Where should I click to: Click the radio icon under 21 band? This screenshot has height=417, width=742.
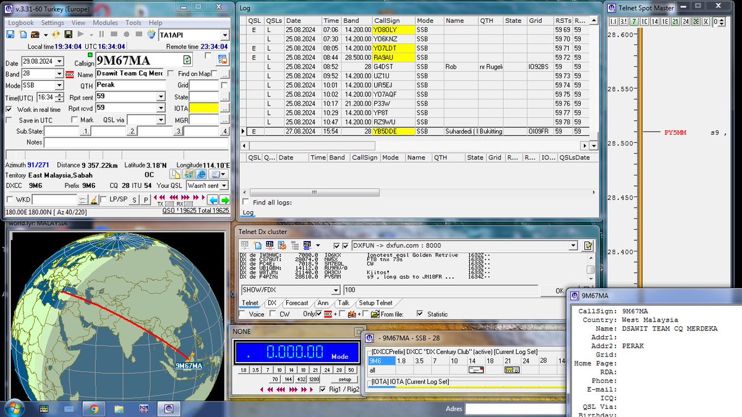pos(511,370)
